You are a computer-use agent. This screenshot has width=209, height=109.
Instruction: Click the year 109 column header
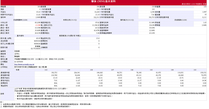coord(69,70)
